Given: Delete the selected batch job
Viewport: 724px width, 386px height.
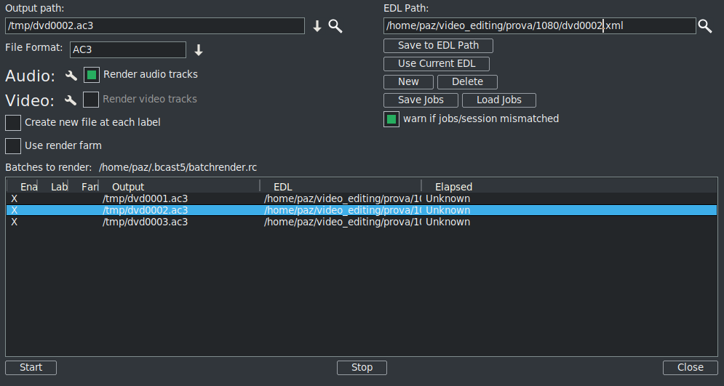Looking at the screenshot, I should tap(467, 82).
